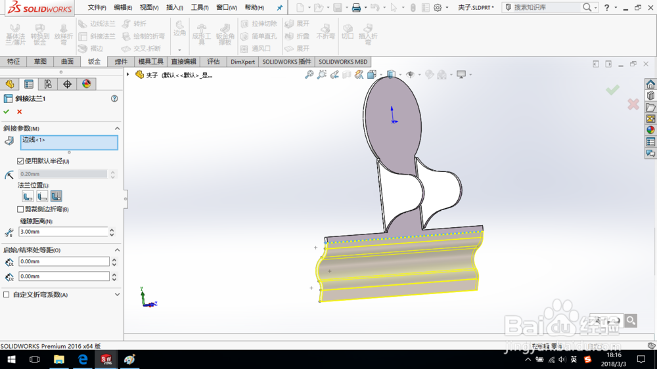Viewport: 657px width, 369px height.
Task: Open Windows Start button on taskbar
Action: click(x=11, y=359)
